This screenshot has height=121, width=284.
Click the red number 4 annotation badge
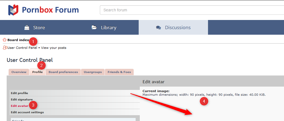(x=204, y=101)
